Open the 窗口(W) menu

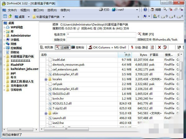[38, 10]
